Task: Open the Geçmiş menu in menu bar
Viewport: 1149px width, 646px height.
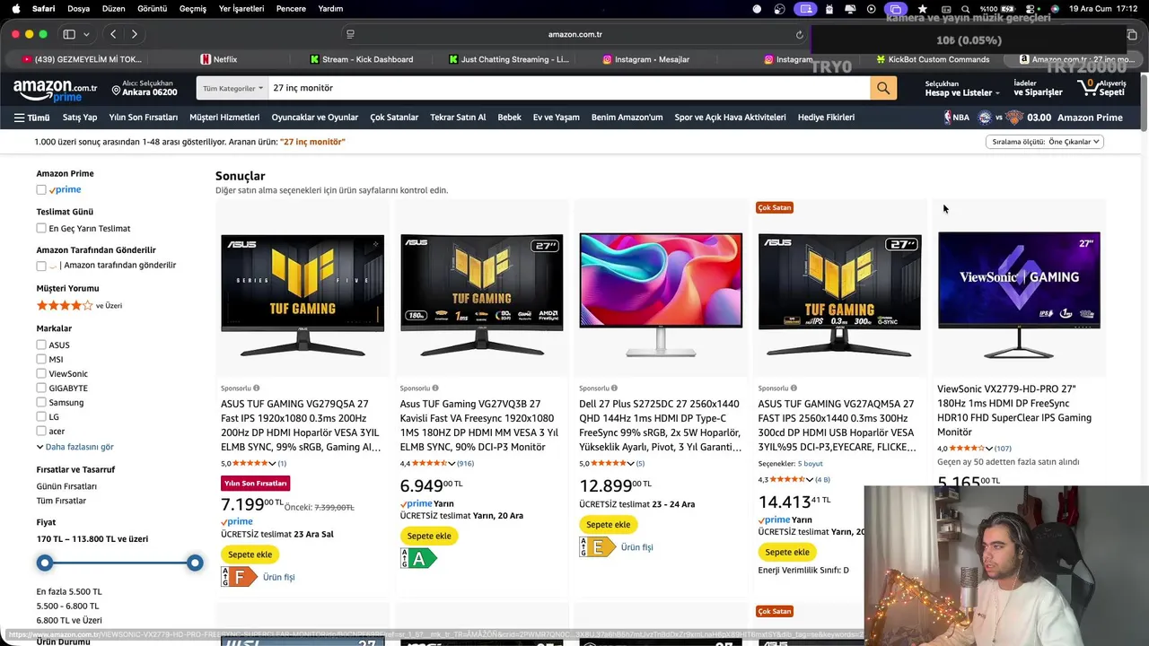Action: click(x=193, y=9)
